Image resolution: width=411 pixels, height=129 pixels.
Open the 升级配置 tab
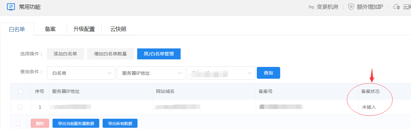pyautogui.click(x=84, y=29)
